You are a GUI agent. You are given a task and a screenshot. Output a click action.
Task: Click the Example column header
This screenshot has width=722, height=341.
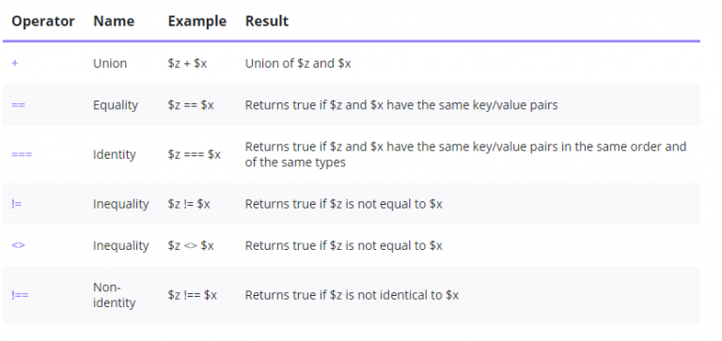[197, 22]
